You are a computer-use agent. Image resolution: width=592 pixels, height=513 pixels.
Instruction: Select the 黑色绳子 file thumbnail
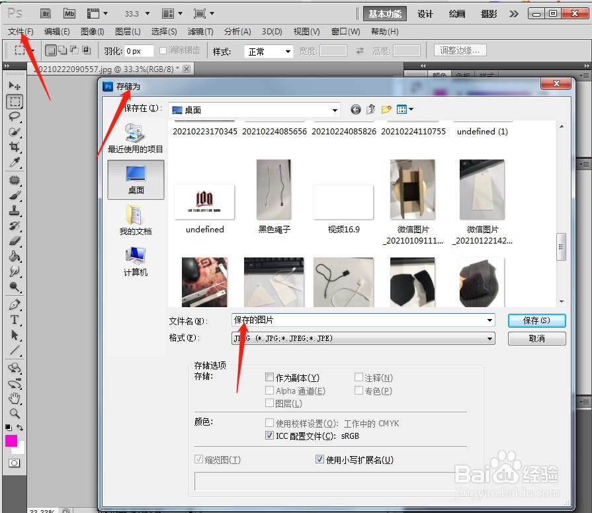273,189
